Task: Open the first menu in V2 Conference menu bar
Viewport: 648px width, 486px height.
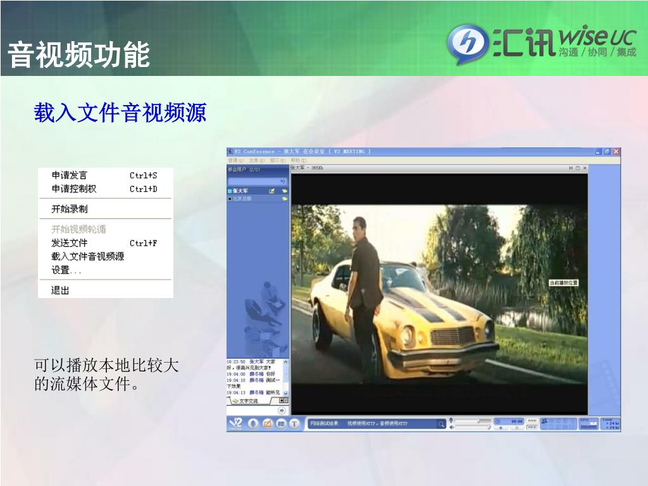Action: pyautogui.click(x=236, y=160)
